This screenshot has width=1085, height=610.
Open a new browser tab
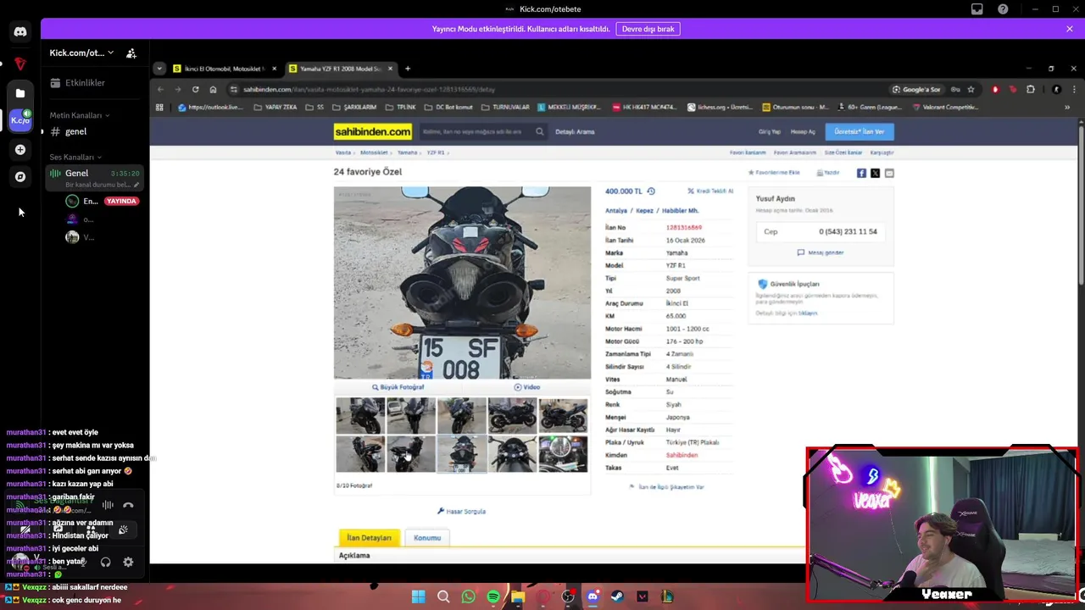(408, 69)
